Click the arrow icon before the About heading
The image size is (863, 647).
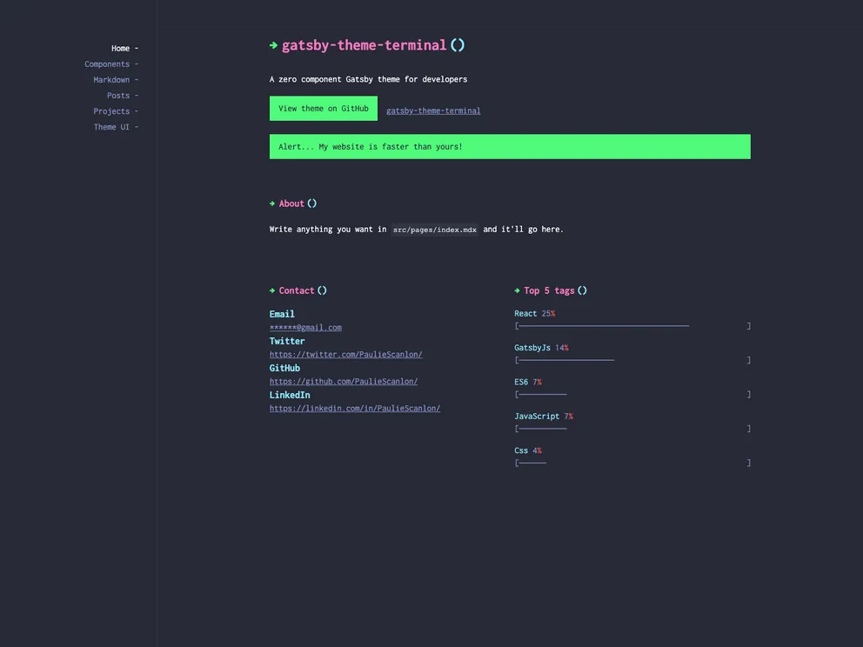[272, 203]
